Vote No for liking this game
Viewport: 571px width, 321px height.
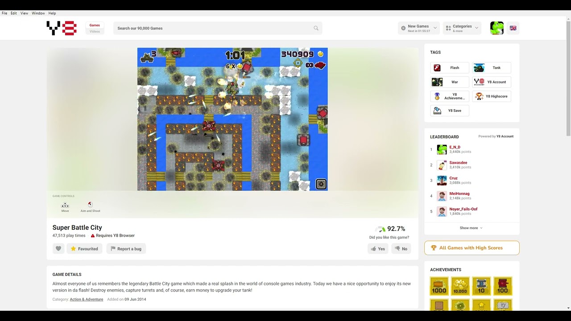401,249
